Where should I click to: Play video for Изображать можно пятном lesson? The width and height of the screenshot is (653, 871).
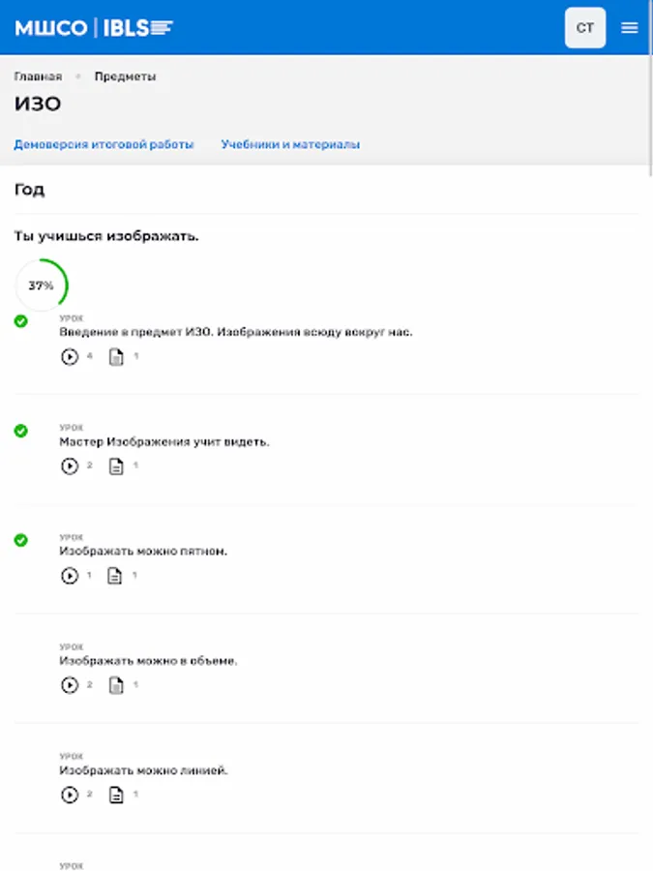coord(70,576)
